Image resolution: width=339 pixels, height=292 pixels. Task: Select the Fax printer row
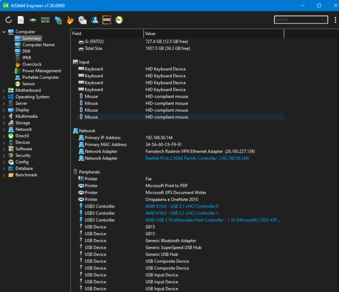(x=180, y=179)
